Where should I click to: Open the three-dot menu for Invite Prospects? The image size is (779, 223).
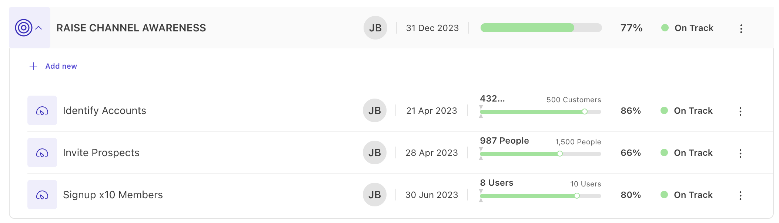[x=740, y=153]
